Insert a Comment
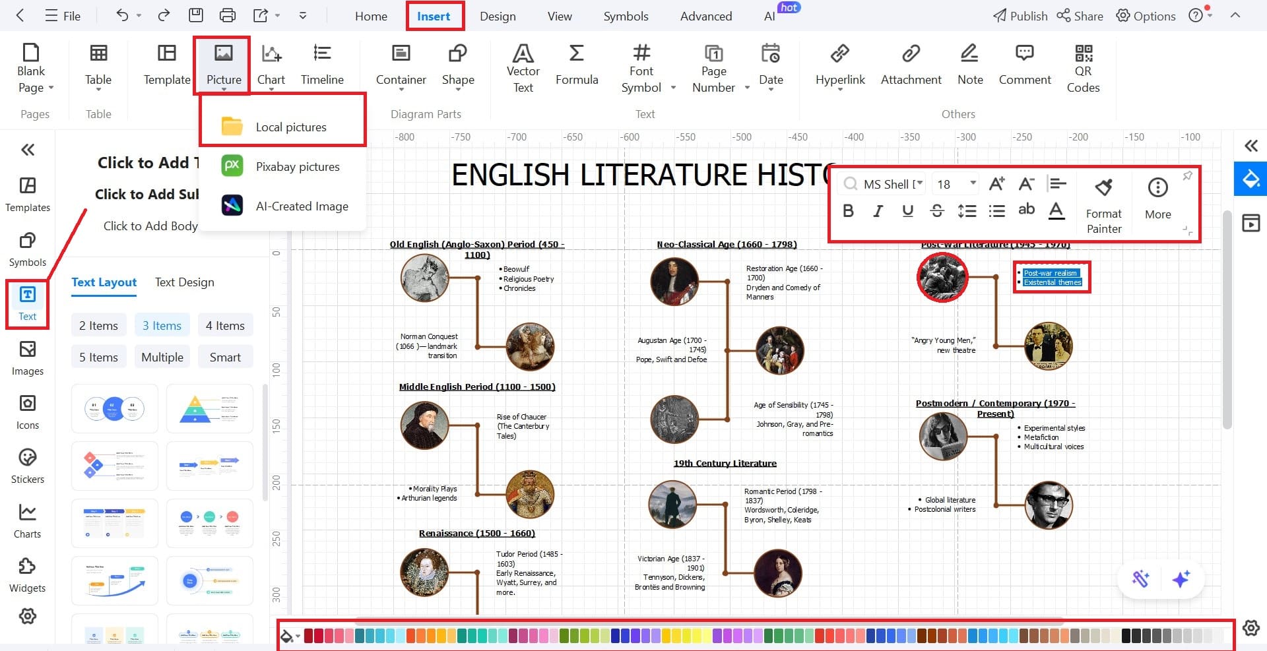 [x=1024, y=65]
